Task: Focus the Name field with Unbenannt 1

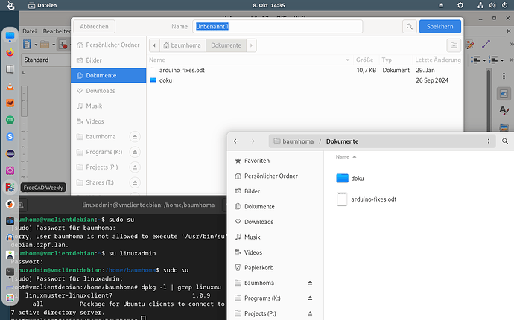Action: point(278,27)
